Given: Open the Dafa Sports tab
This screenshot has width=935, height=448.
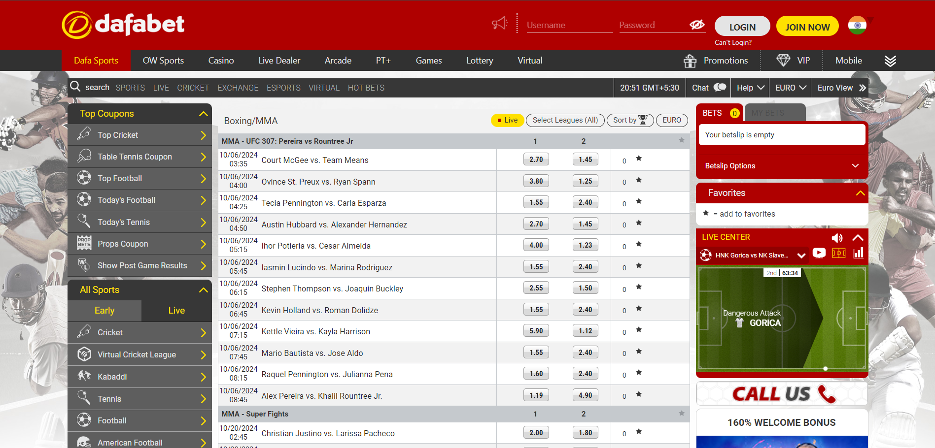Looking at the screenshot, I should [x=96, y=61].
